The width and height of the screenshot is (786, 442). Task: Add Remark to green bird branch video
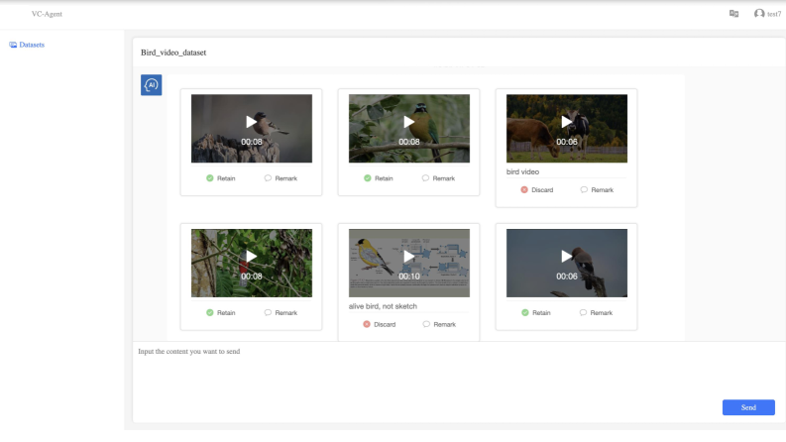point(439,178)
